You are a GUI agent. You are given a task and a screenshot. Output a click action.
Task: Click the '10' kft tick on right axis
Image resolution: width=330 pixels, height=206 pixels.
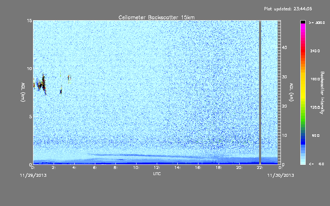284,136
